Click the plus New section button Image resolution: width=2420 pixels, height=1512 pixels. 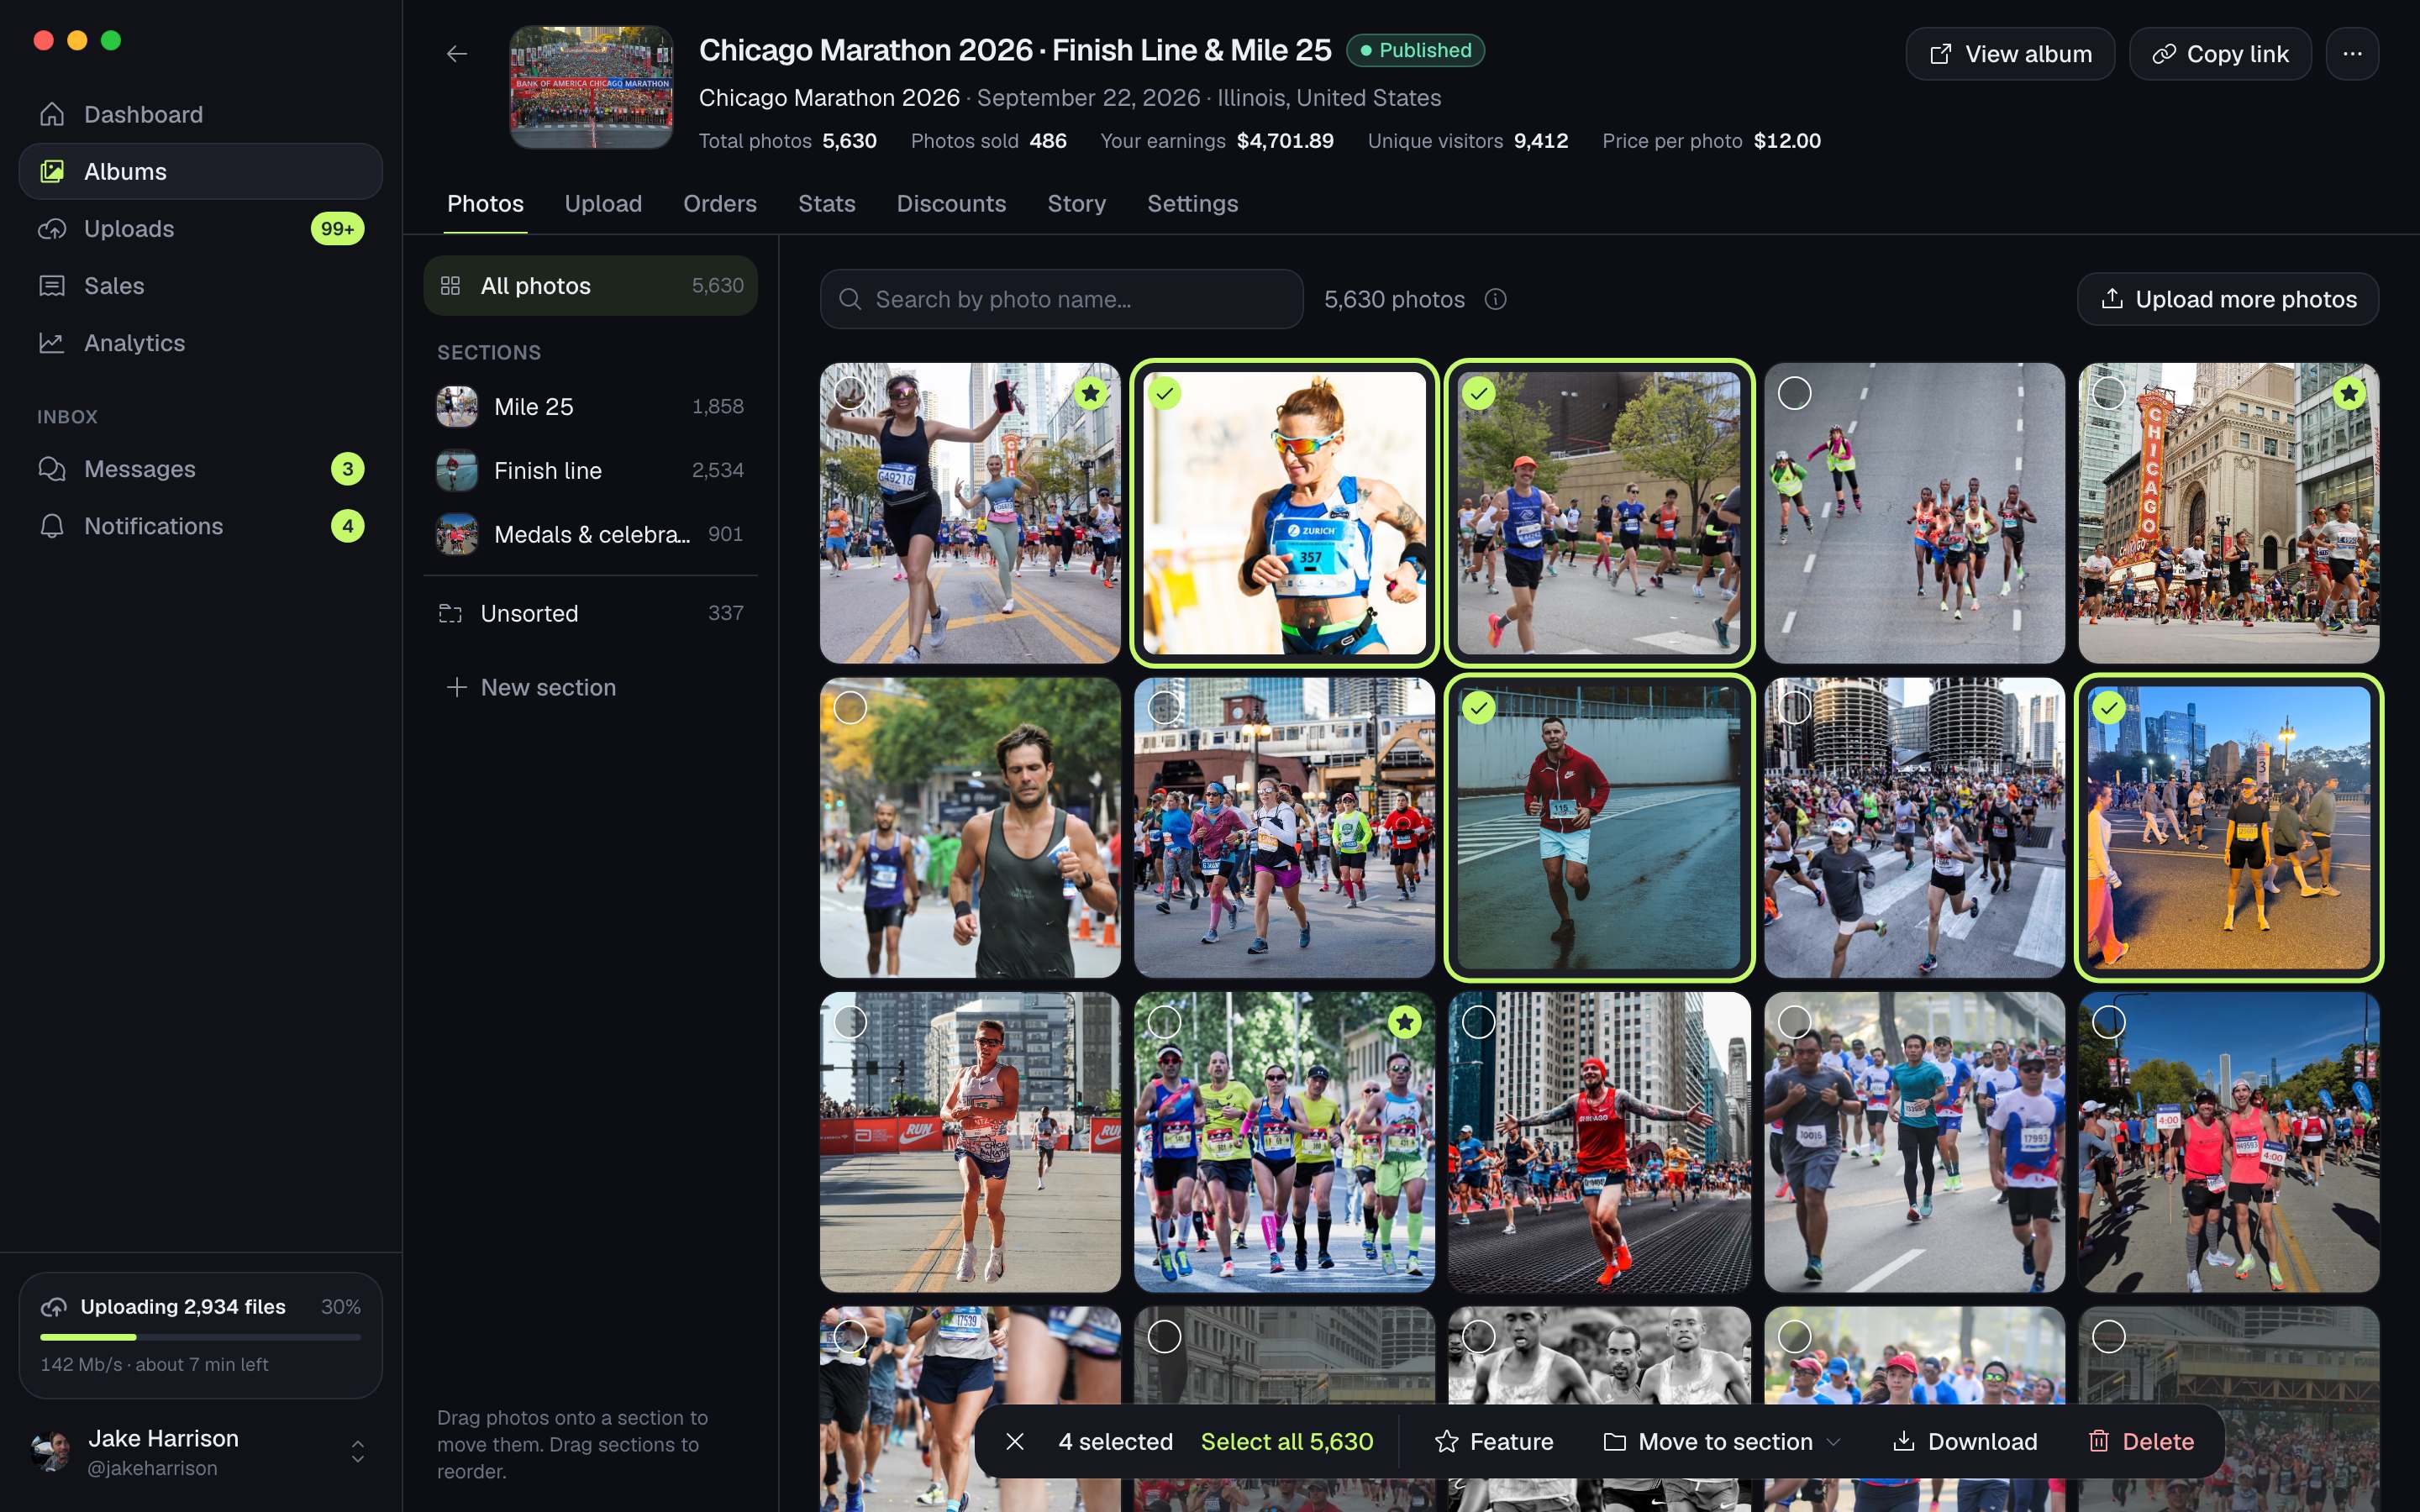coord(531,687)
